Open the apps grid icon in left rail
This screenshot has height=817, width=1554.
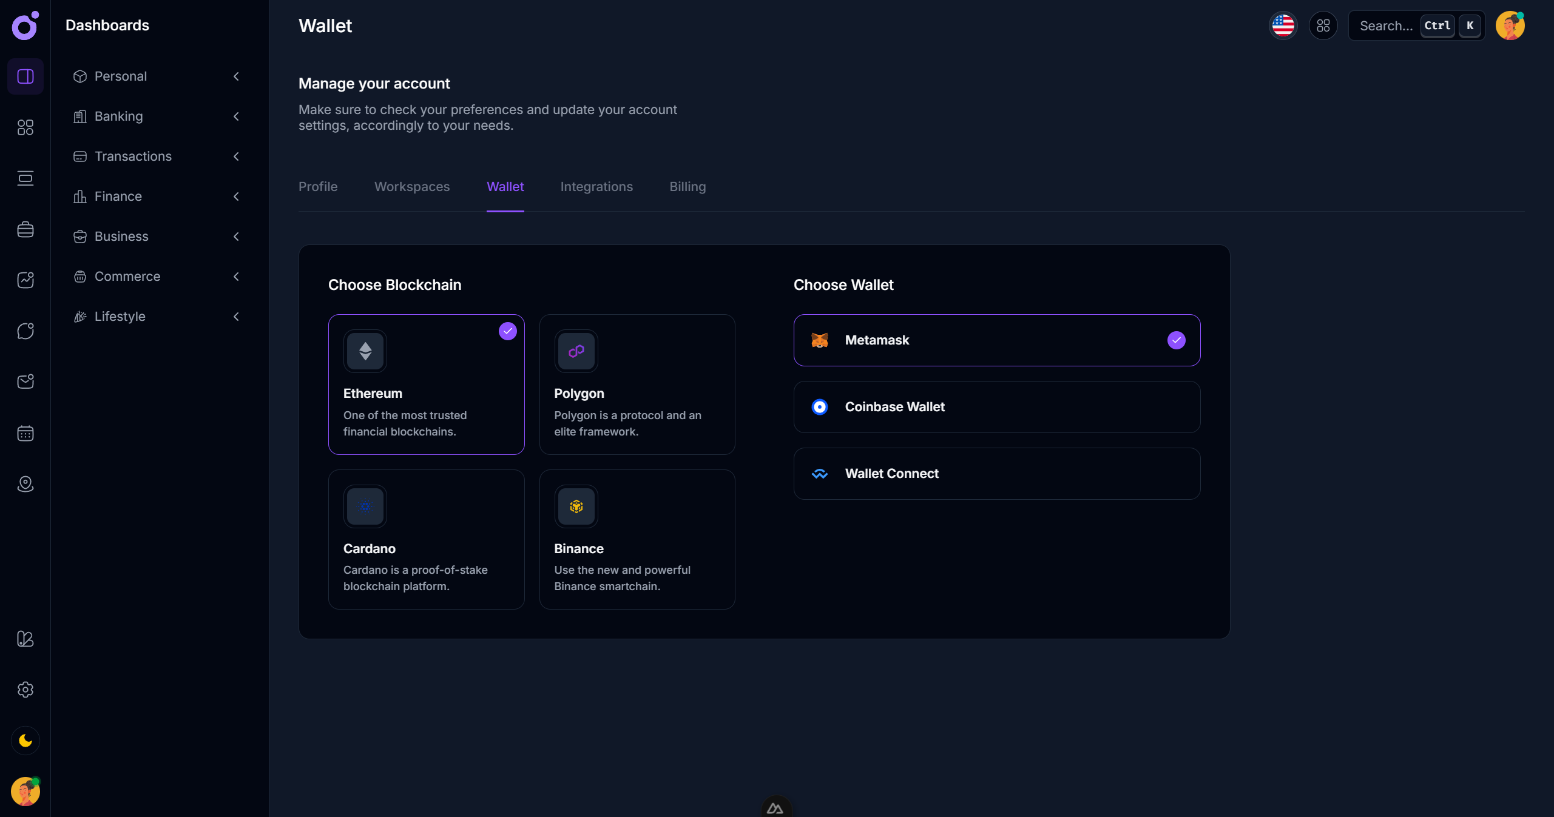25,127
